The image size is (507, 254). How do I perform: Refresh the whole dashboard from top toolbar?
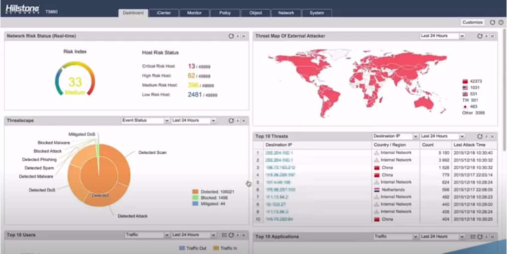pos(493,22)
